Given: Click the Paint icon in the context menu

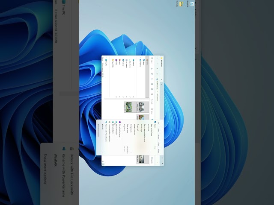Looking at the screenshot, I should tap(113, 122).
